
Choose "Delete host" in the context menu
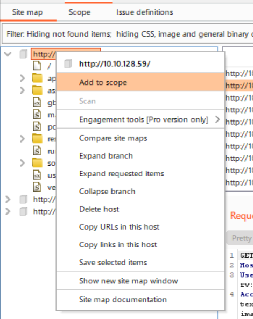[140, 209]
